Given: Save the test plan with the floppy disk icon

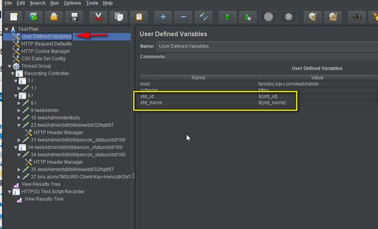Looking at the screenshot, I should 74,17.
